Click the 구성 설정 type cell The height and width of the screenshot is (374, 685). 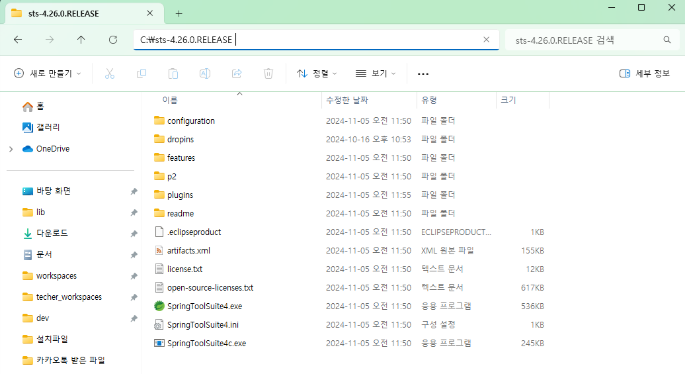coord(438,324)
